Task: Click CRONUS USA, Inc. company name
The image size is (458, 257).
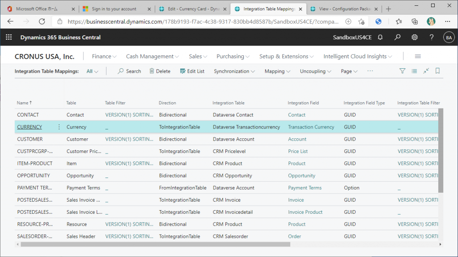Action: 44,56
